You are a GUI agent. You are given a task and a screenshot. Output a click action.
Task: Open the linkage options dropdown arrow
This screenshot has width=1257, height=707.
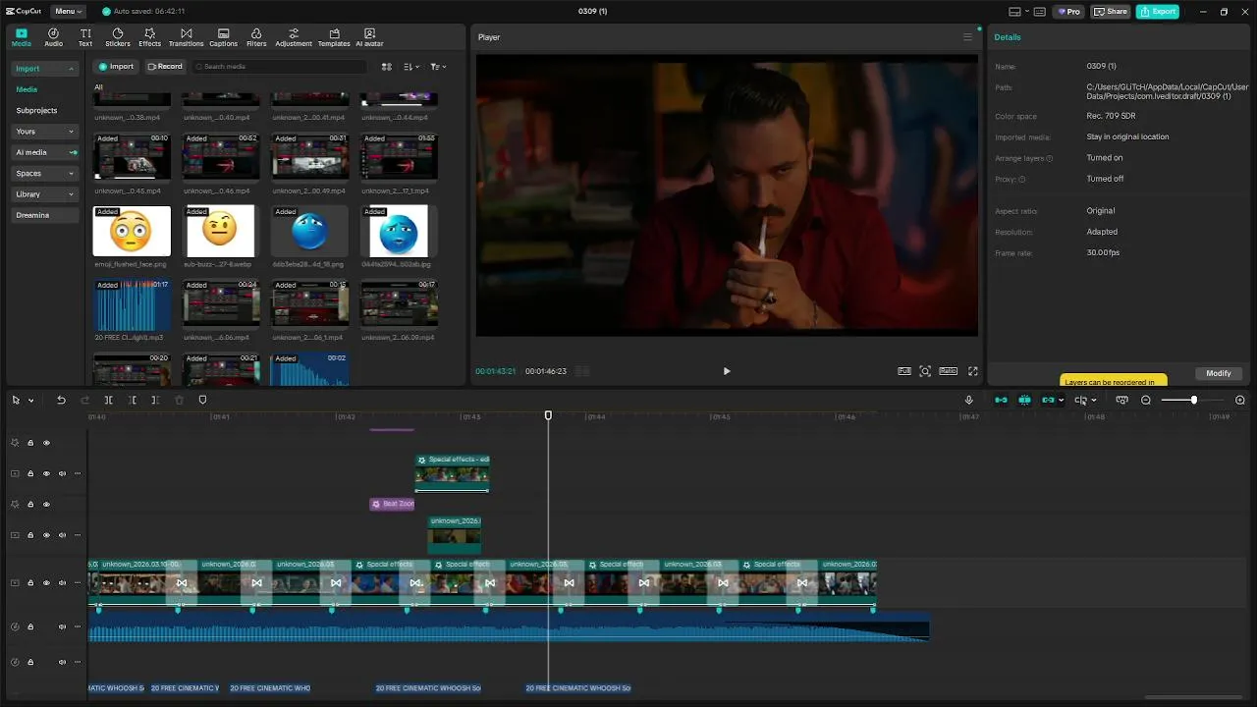pos(1062,401)
